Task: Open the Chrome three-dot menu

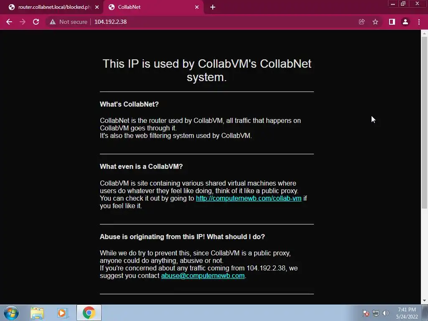Action: pyautogui.click(x=419, y=22)
